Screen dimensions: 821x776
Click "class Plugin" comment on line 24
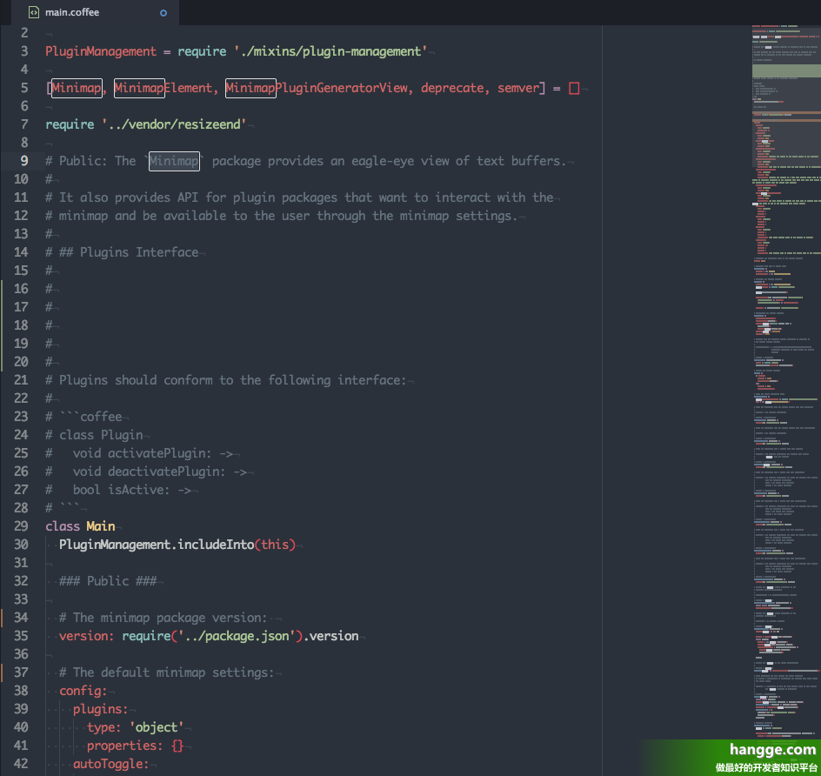pos(101,435)
